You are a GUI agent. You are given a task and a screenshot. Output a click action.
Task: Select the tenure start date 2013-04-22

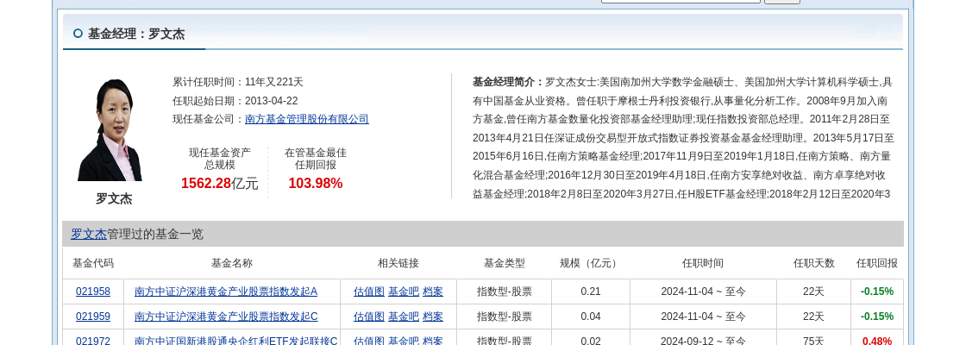pyautogui.click(x=271, y=100)
